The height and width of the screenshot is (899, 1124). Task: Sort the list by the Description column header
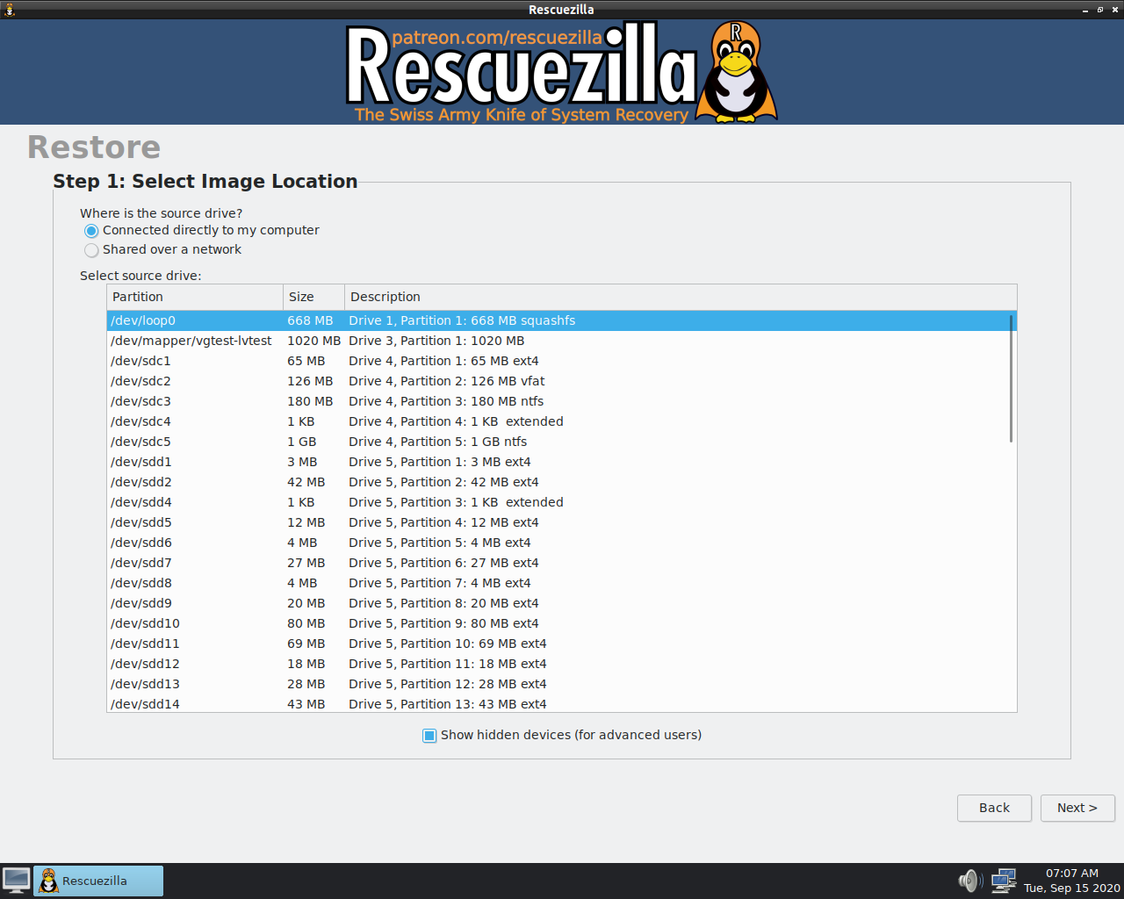[x=681, y=297]
